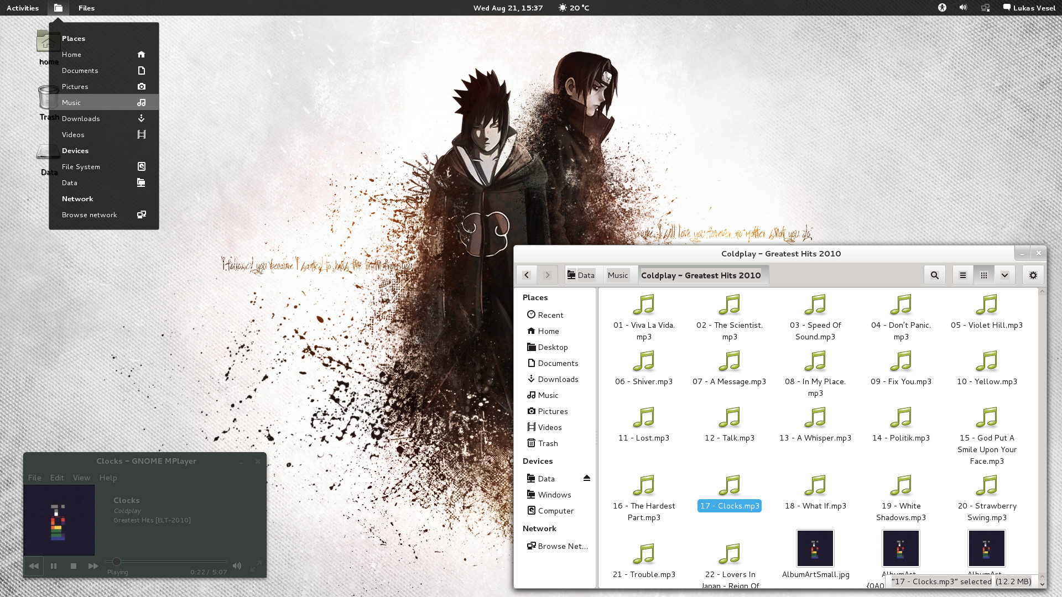Viewport: 1062px width, 597px height.
Task: Open Computer in the Files sidebar
Action: click(555, 510)
